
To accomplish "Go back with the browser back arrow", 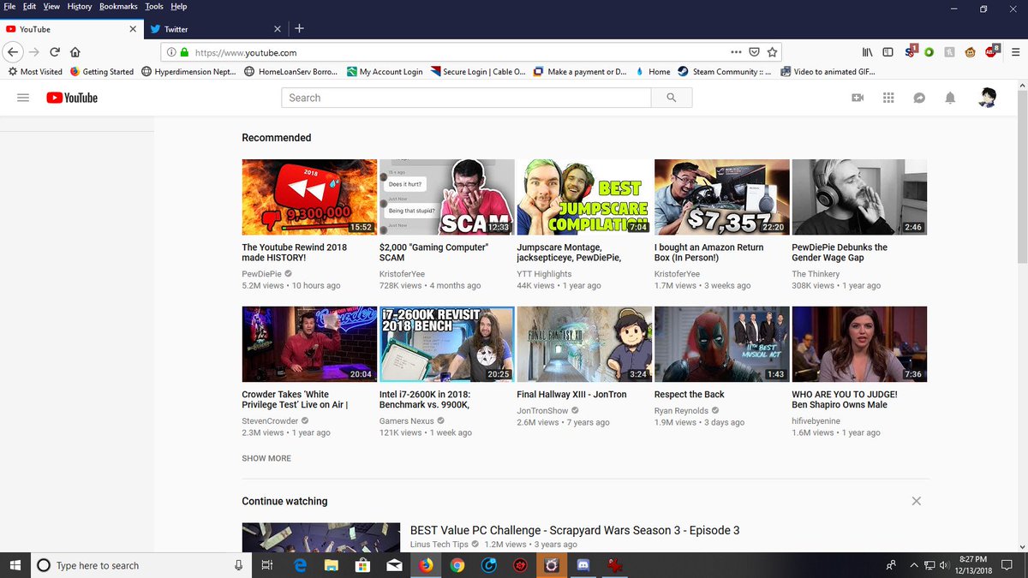I will [x=12, y=51].
